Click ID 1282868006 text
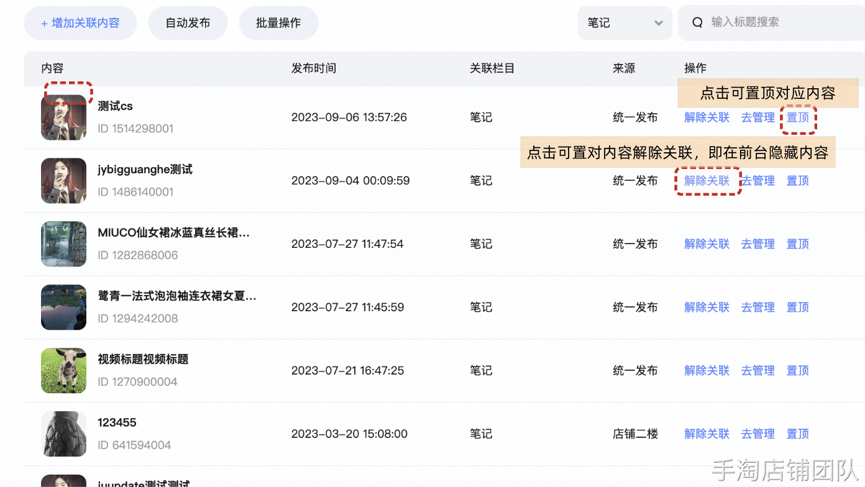 coord(138,256)
